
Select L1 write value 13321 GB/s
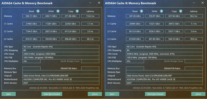154,24
